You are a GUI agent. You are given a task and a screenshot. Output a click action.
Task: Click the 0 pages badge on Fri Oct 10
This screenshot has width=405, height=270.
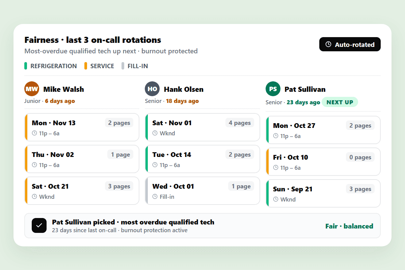[x=360, y=157]
